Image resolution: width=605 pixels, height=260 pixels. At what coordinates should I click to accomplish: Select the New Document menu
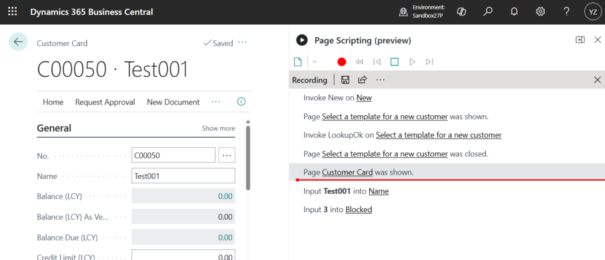173,102
